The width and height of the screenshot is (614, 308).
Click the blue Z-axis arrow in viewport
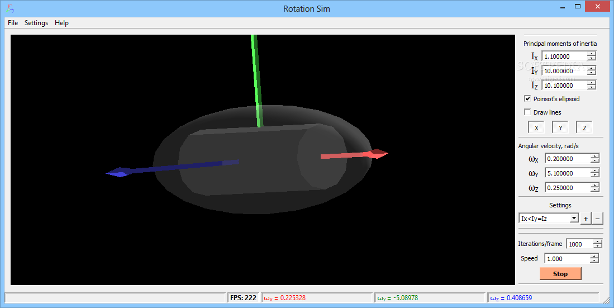(172, 168)
